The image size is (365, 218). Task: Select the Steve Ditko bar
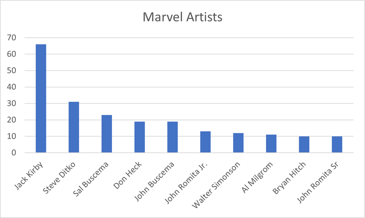tap(74, 127)
